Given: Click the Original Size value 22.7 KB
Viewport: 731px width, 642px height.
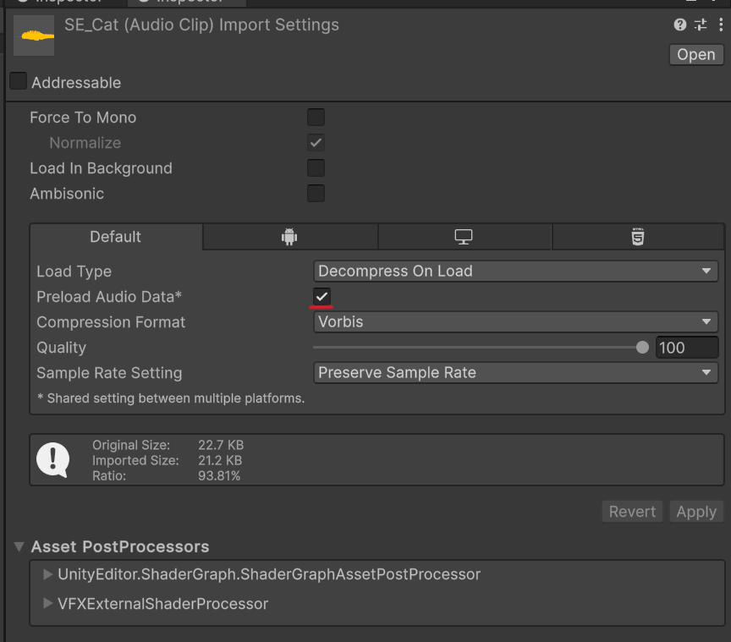Looking at the screenshot, I should point(221,445).
